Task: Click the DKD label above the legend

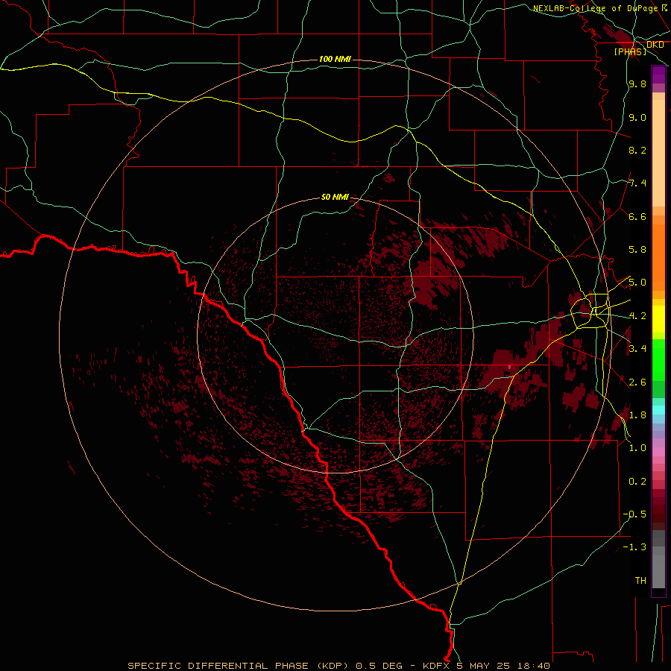Action: click(x=655, y=45)
